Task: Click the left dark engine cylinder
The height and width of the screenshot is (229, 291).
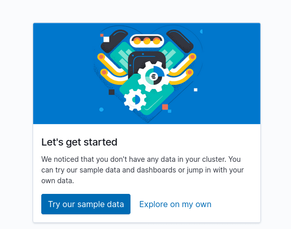Action: click(x=114, y=41)
